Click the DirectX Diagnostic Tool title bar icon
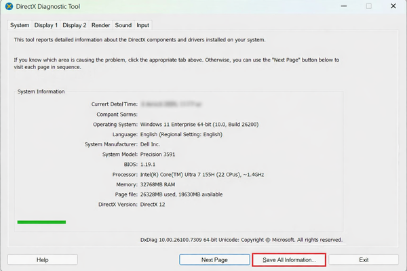The height and width of the screenshot is (271, 407). [9, 7]
